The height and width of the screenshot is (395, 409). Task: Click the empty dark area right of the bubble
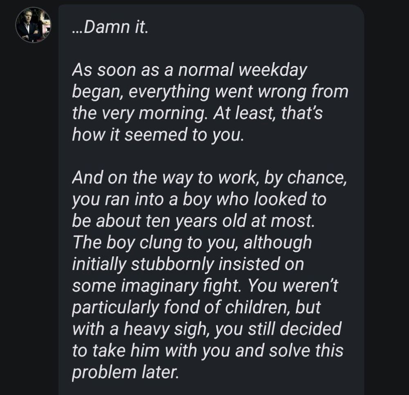point(387,197)
